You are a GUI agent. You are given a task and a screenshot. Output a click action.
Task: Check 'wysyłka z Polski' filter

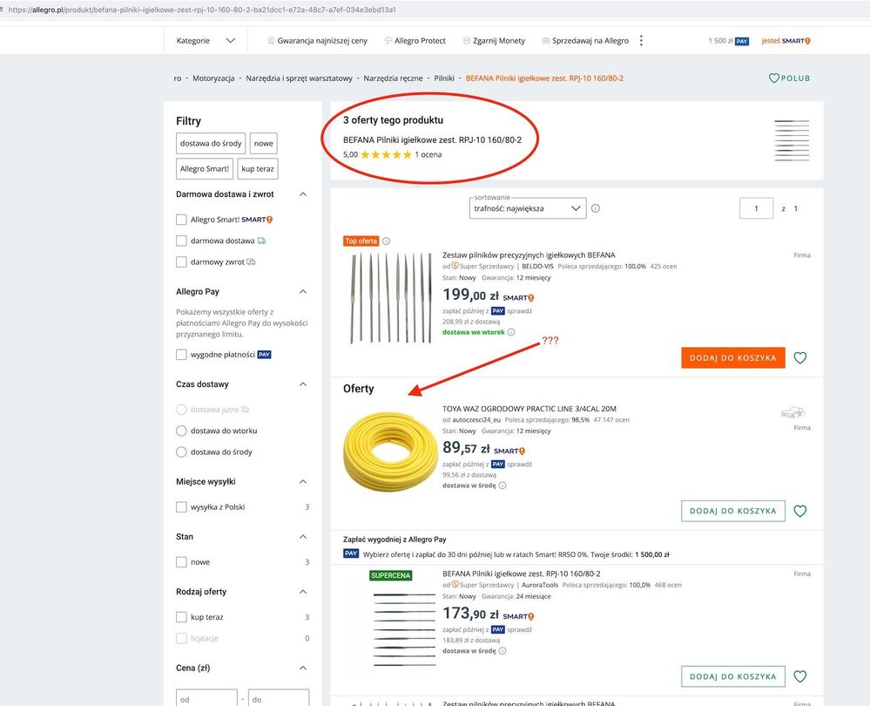181,506
